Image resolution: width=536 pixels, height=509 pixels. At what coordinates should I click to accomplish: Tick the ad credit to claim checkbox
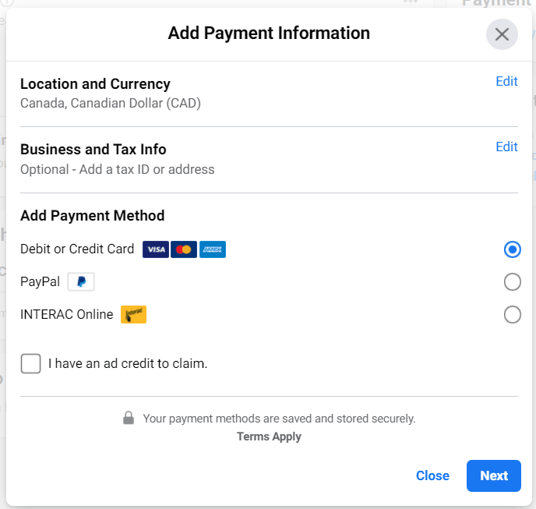(x=31, y=363)
